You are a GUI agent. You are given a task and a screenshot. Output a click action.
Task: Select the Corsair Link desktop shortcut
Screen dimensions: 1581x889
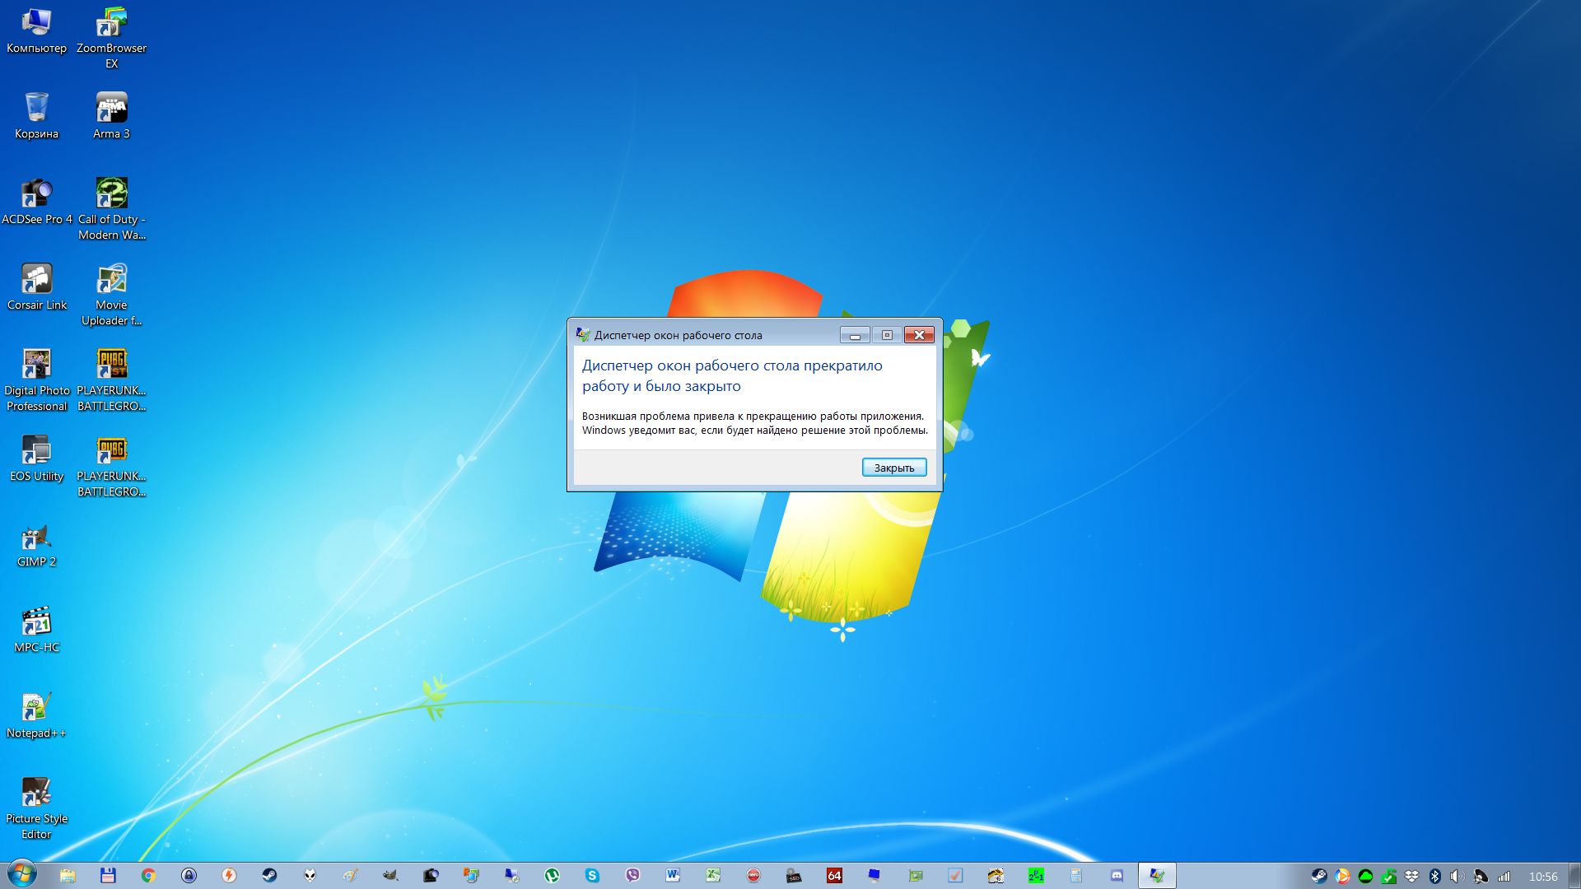pyautogui.click(x=36, y=286)
